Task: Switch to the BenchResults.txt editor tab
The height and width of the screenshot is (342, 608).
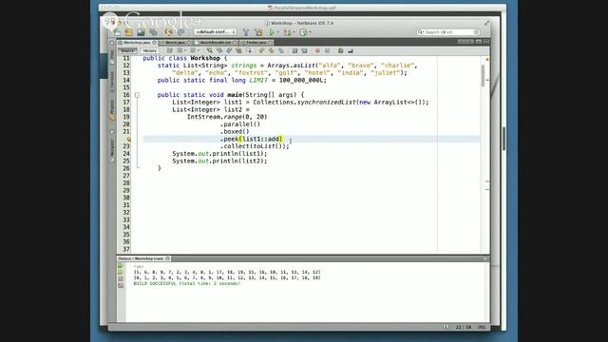Action: click(216, 42)
